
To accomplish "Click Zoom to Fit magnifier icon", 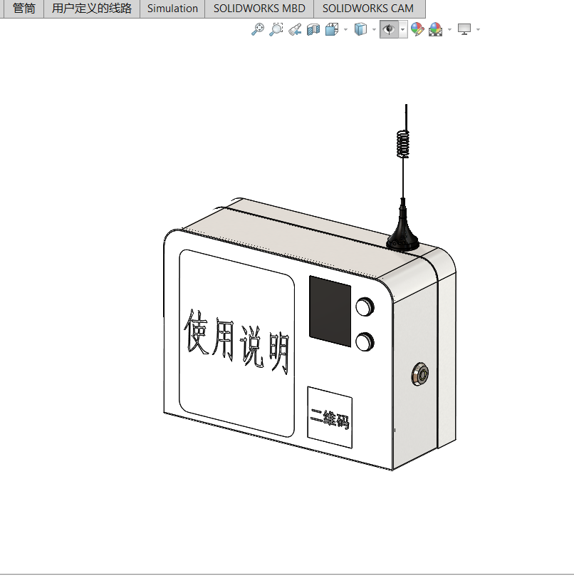I will [x=258, y=29].
